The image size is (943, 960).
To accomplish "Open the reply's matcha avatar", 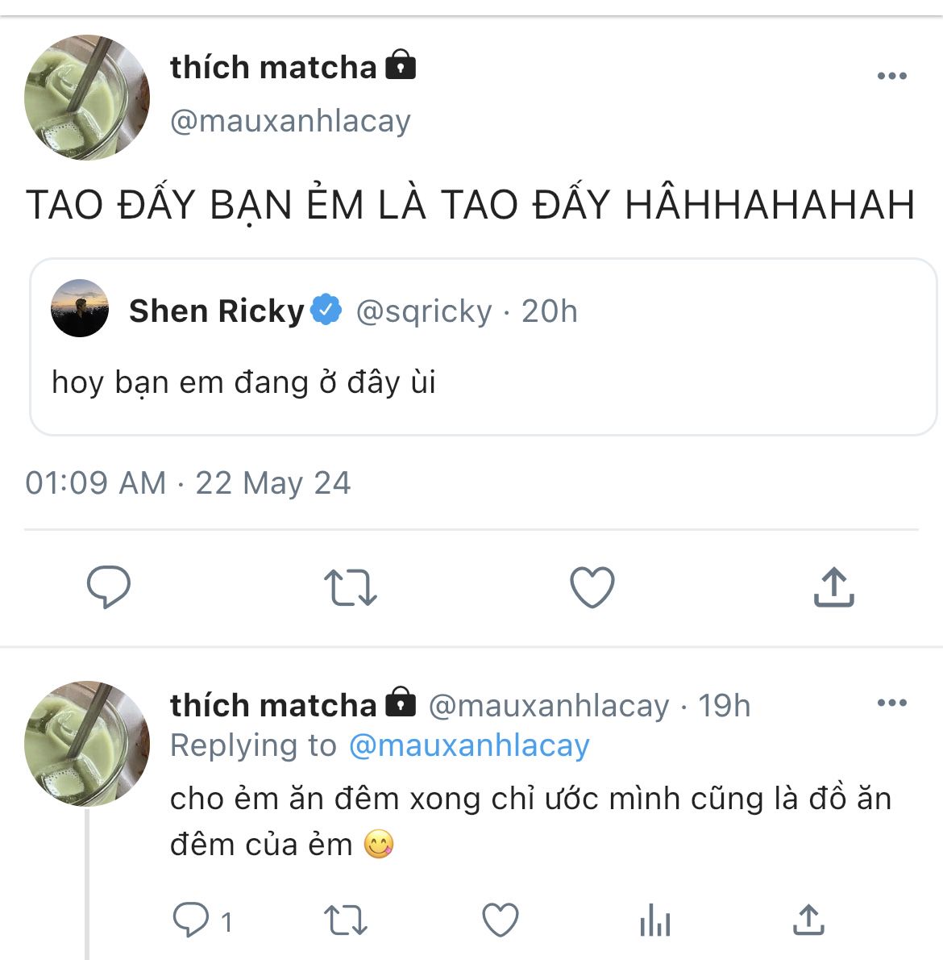I will [87, 744].
